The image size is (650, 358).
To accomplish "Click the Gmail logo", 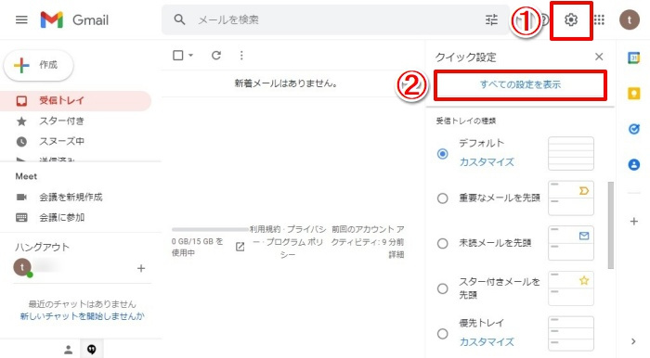I will point(74,19).
